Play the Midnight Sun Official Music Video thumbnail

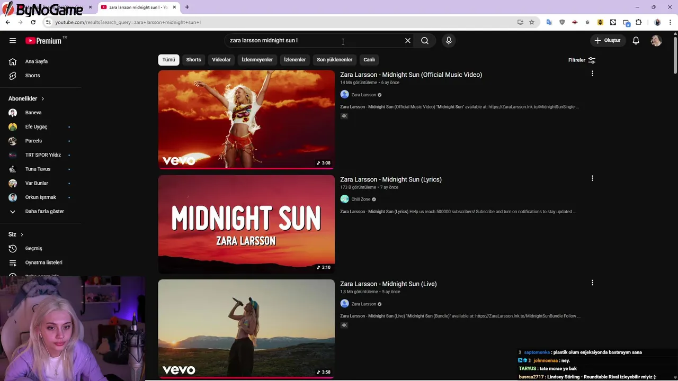click(246, 120)
